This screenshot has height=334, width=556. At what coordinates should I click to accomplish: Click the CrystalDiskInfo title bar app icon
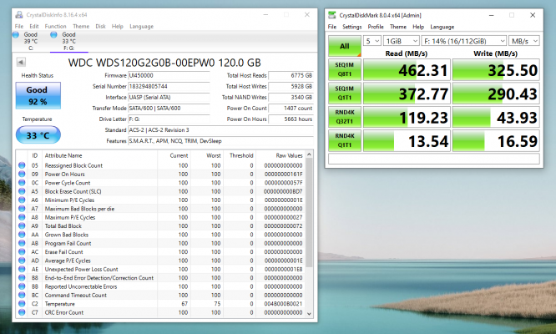pos(19,15)
